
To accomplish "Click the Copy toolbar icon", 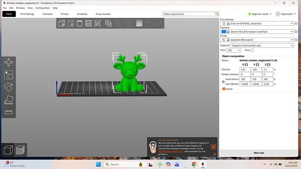I will click(108, 24).
